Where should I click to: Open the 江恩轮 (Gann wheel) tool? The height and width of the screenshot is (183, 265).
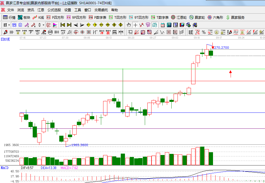[179, 17]
